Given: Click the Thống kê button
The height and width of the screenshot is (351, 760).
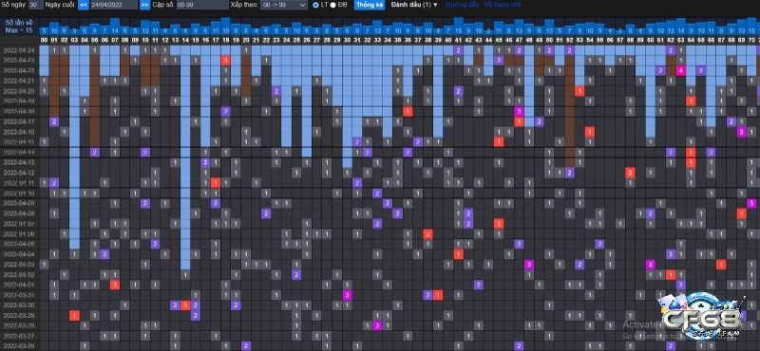Looking at the screenshot, I should (369, 5).
